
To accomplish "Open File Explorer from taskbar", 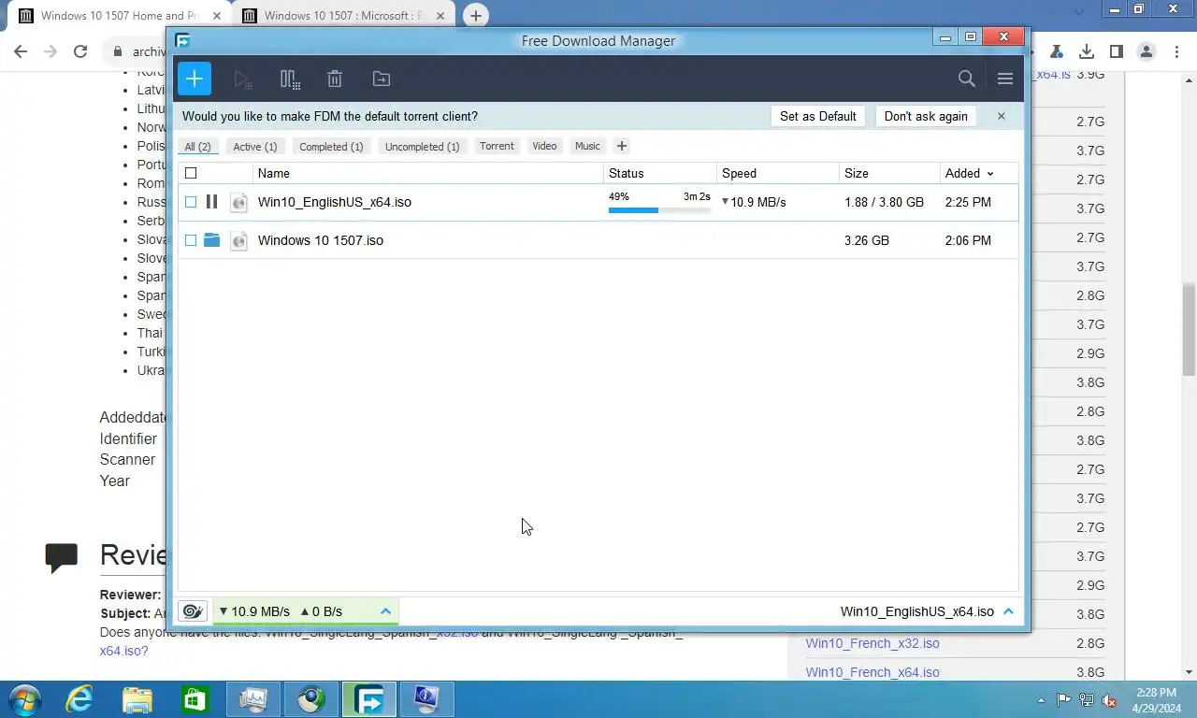I will (137, 699).
